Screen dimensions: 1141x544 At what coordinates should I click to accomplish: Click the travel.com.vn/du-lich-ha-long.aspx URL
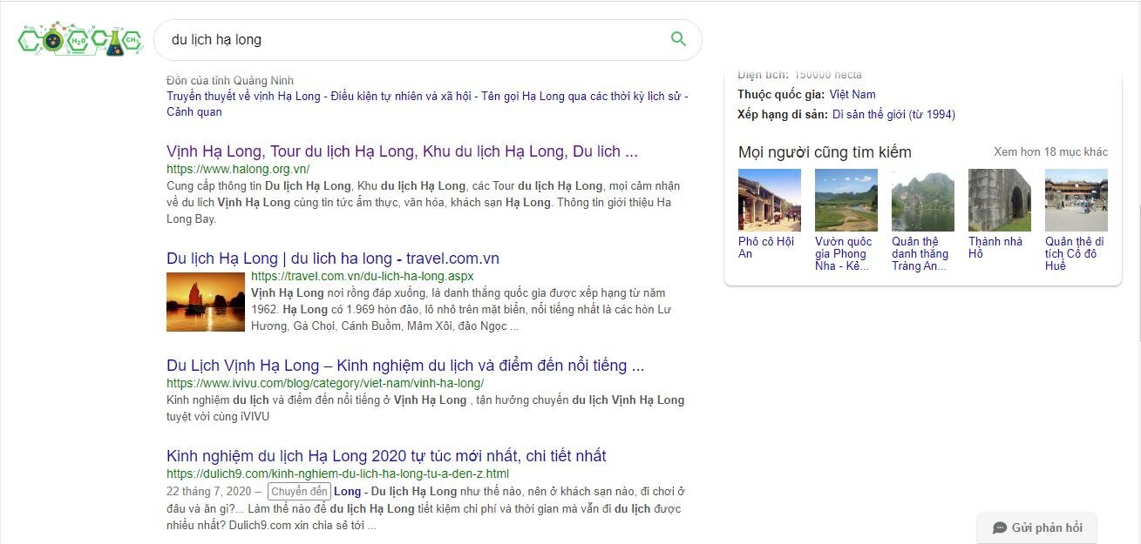362,277
